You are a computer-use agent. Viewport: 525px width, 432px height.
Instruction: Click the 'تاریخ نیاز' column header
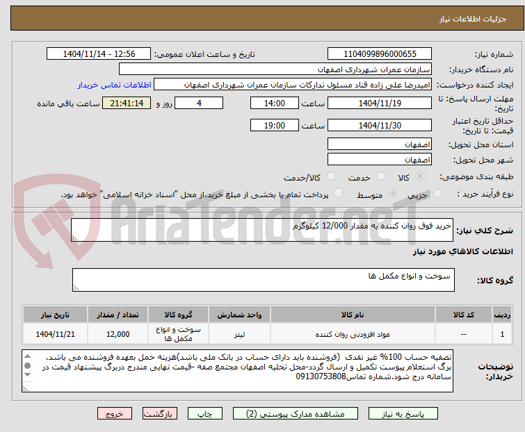click(55, 315)
